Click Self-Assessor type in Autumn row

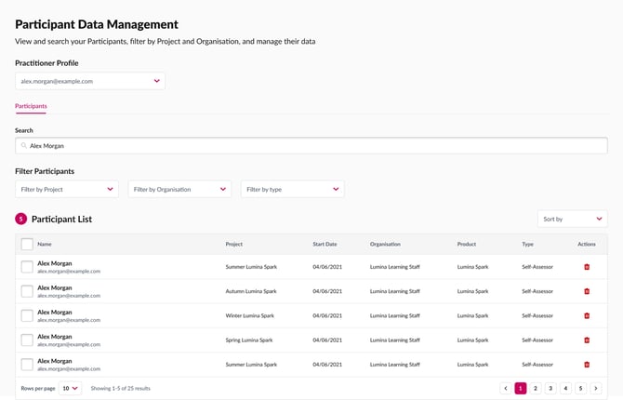537,291
